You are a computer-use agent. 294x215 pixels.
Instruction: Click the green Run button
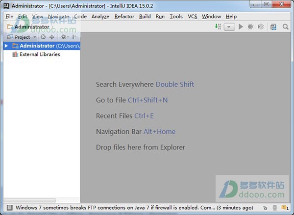point(241,26)
